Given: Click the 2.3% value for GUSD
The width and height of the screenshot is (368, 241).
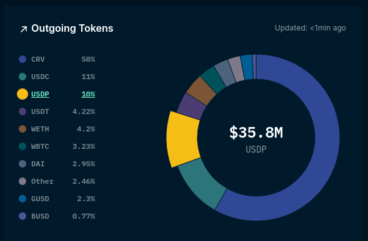Looking at the screenshot, I should click(x=86, y=199).
